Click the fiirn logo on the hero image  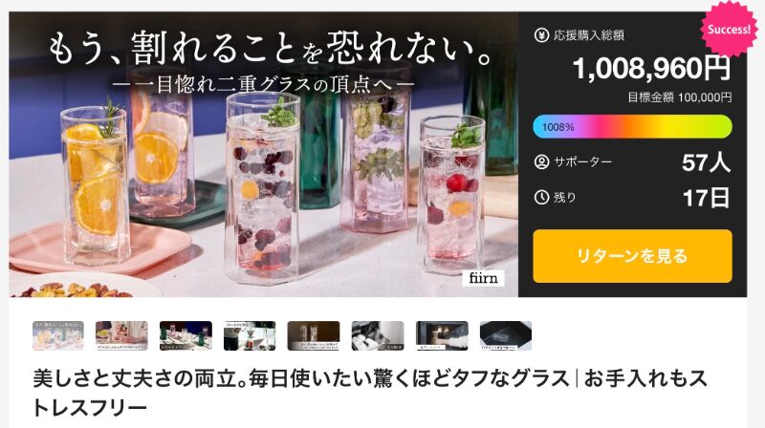pos(484,278)
